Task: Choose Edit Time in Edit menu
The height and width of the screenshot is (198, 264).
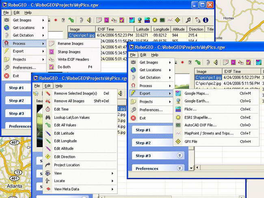Action: [80, 109]
